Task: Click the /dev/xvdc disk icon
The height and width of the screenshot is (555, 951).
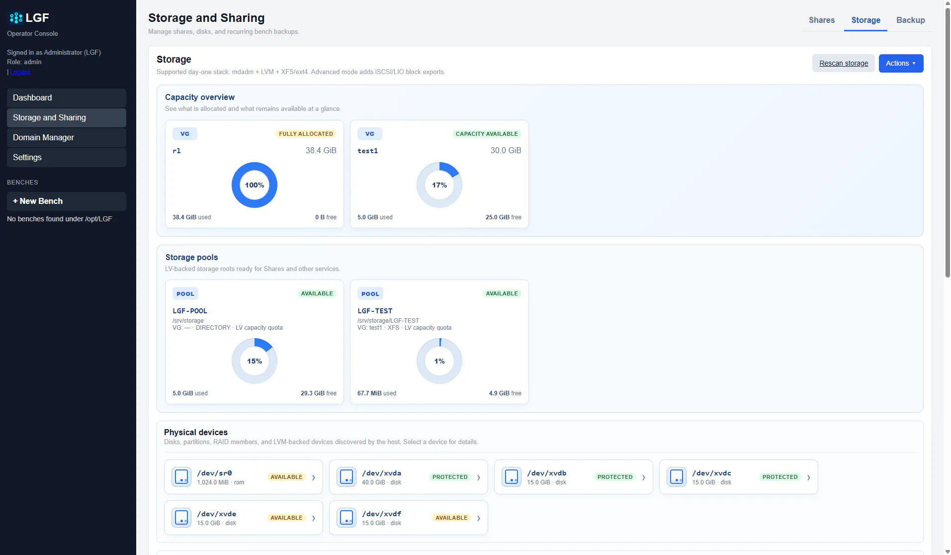Action: pos(677,477)
